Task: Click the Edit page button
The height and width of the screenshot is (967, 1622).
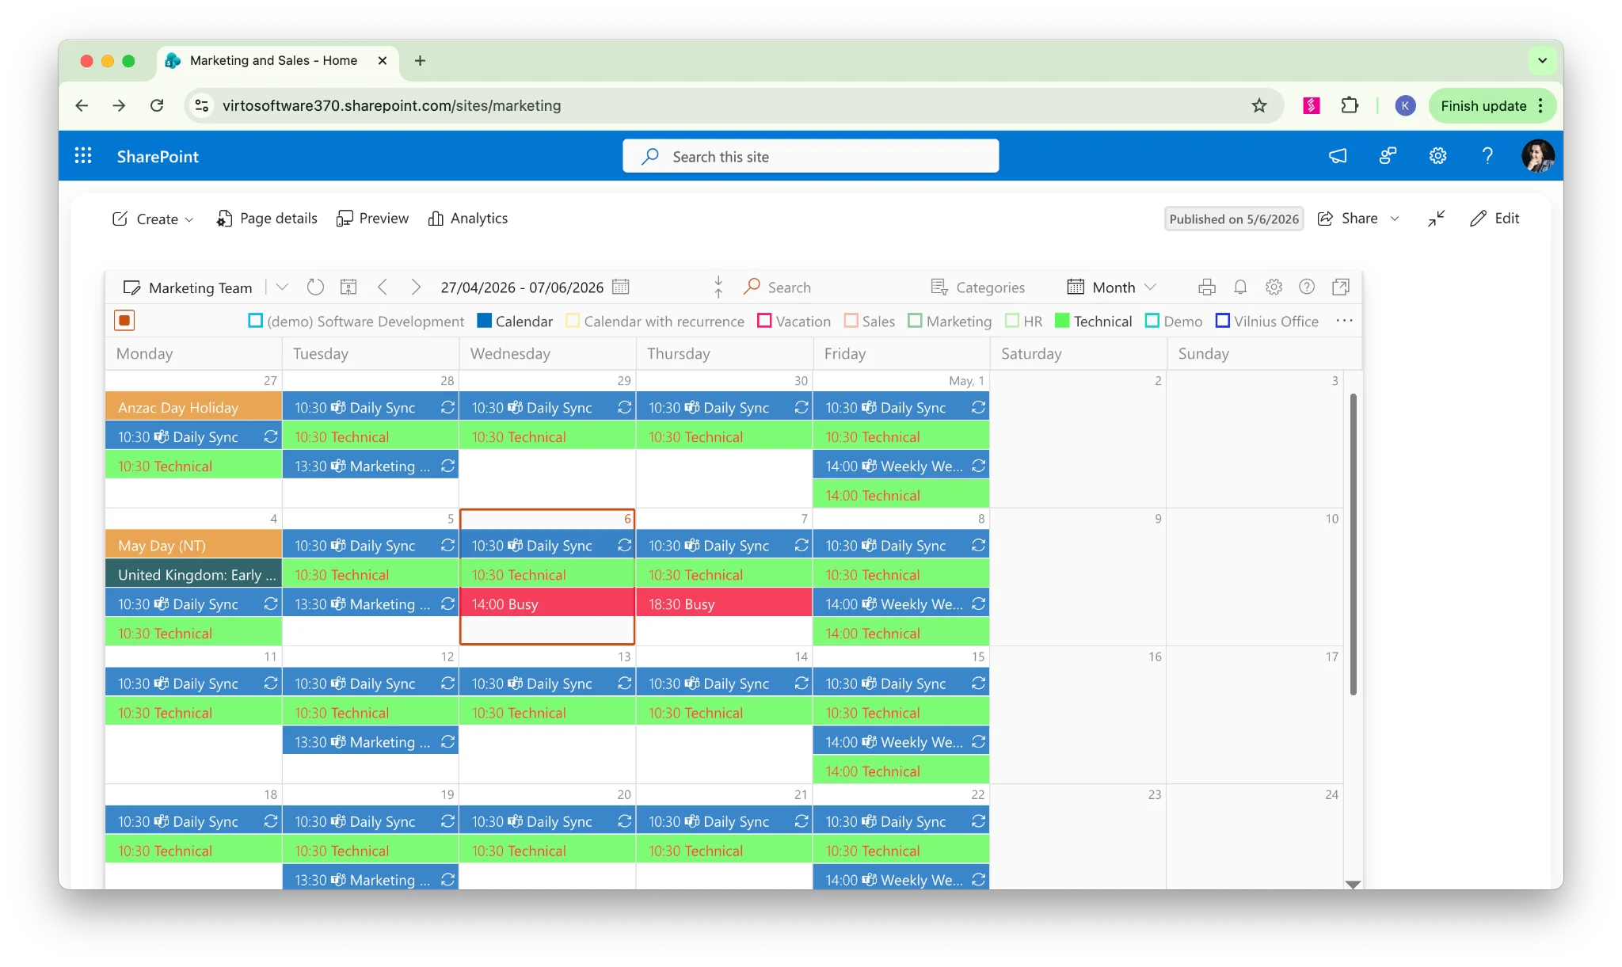Action: 1494,219
